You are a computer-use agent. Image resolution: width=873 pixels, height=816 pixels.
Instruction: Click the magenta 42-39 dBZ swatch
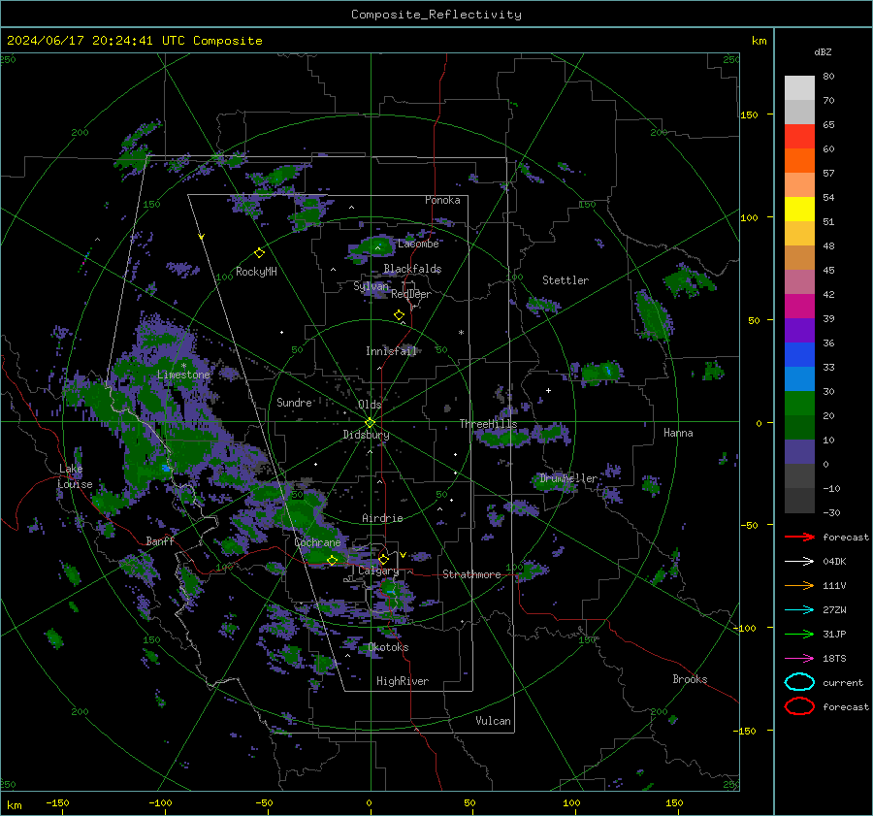(x=799, y=307)
